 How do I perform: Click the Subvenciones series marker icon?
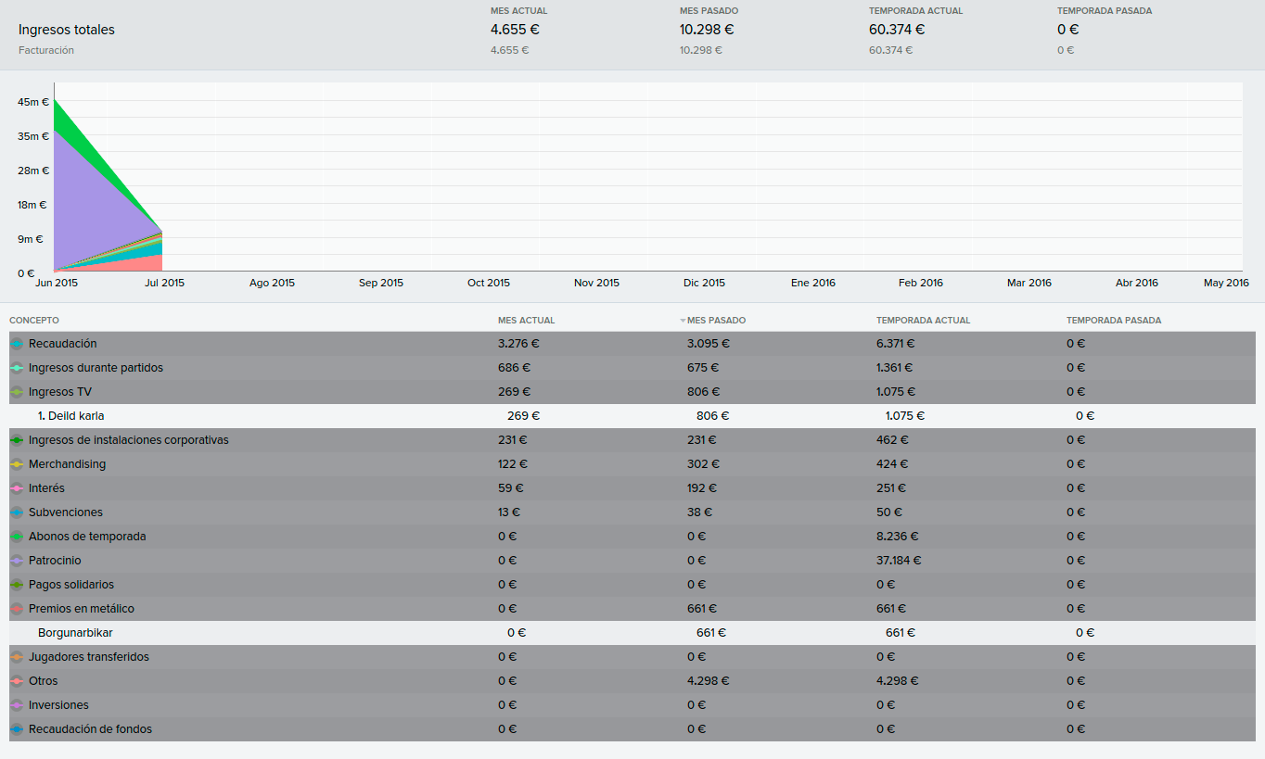point(17,512)
